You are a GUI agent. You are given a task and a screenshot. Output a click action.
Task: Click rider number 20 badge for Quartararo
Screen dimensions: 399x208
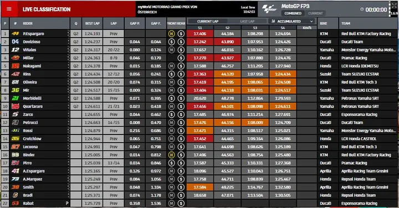16,106
